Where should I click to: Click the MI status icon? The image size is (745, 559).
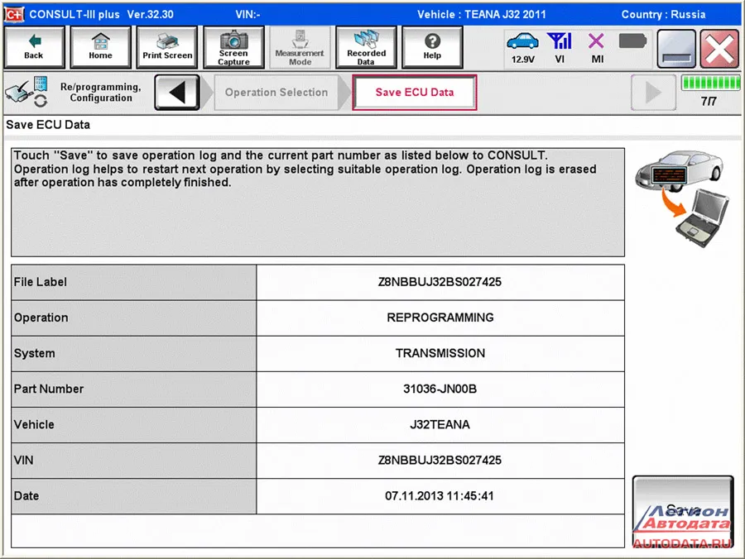coord(597,47)
